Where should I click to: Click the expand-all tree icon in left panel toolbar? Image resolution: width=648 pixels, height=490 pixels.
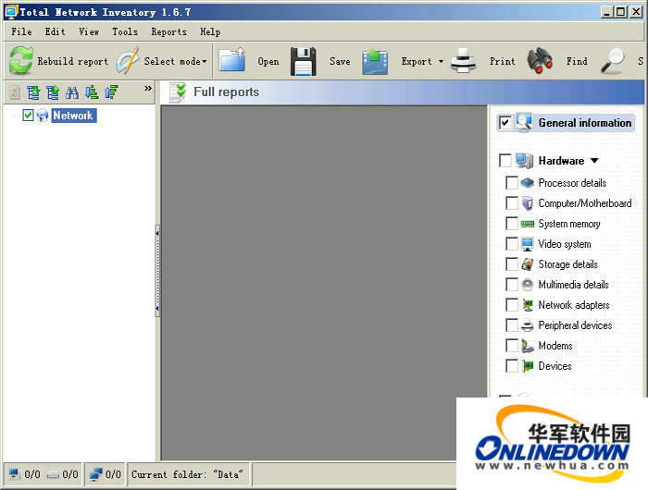click(x=33, y=92)
